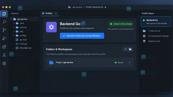This screenshot has width=173, height=97.
Task: Open the Explorer view in the activity bar
Action: [x=4, y=14]
